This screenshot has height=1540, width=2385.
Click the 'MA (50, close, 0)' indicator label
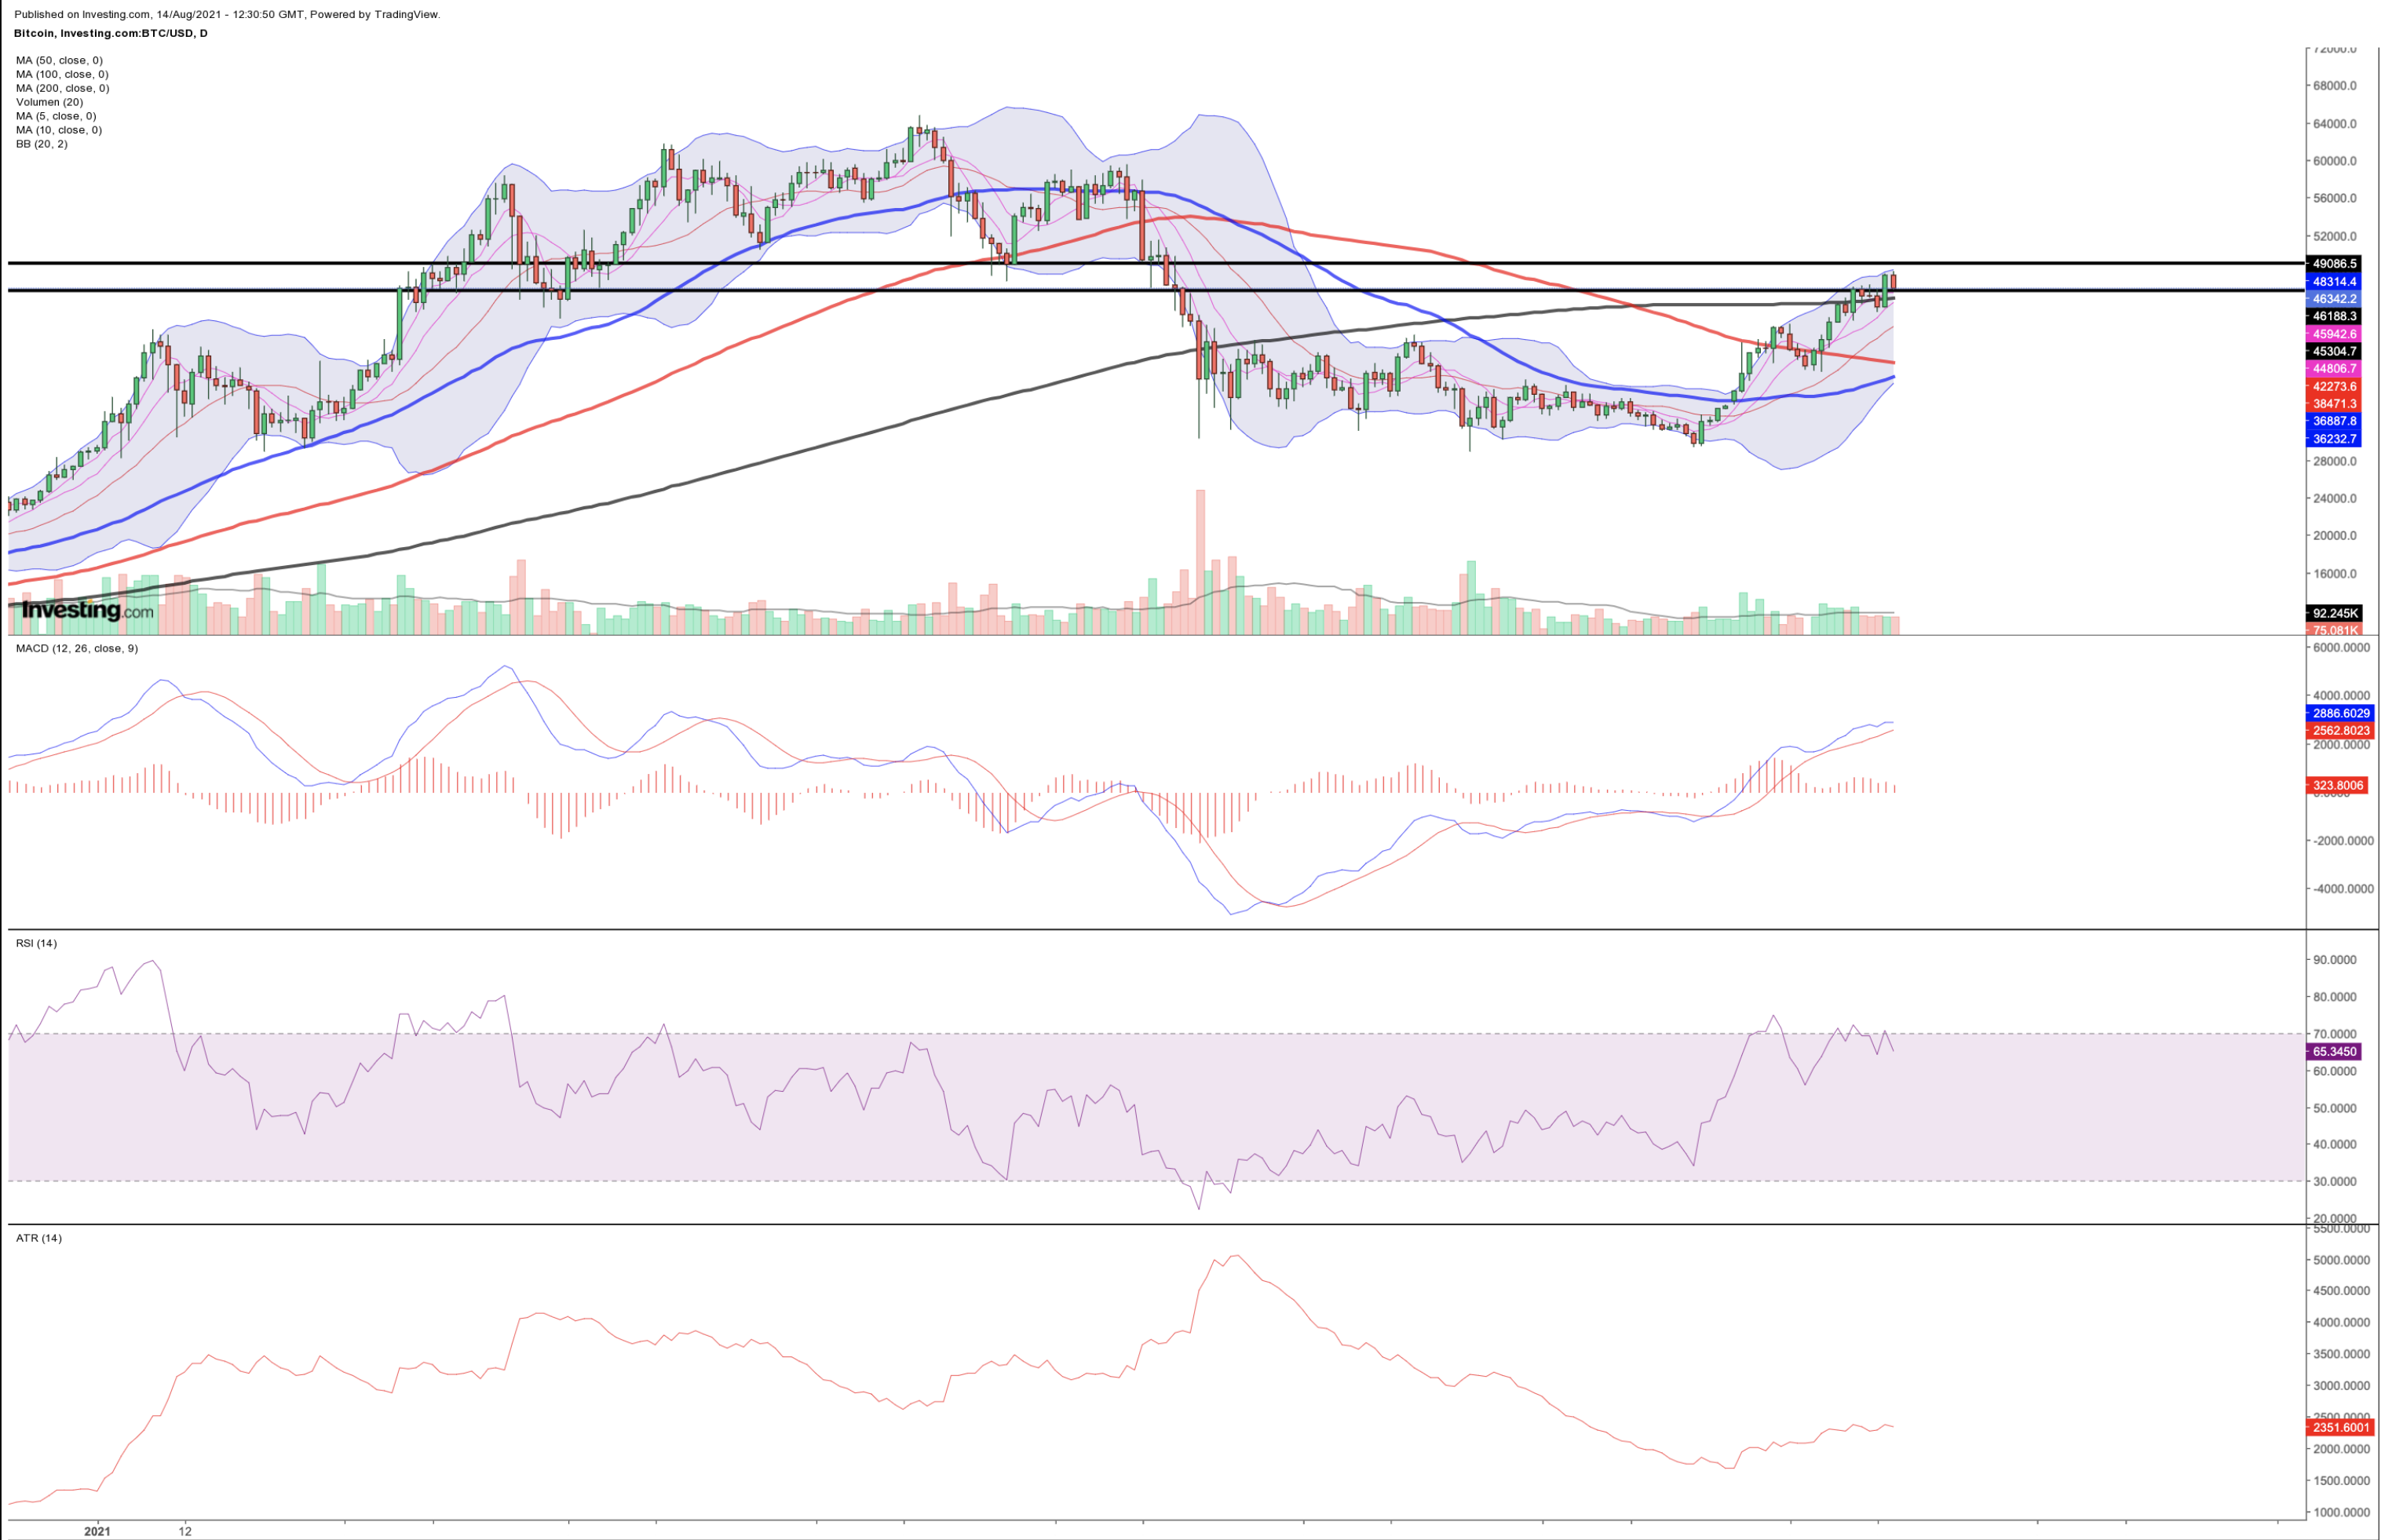tap(59, 60)
